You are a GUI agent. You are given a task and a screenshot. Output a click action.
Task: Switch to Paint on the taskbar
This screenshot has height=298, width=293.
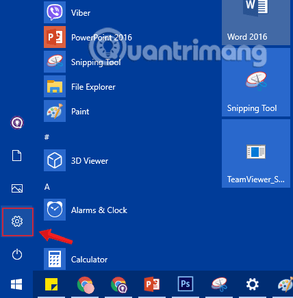285,284
